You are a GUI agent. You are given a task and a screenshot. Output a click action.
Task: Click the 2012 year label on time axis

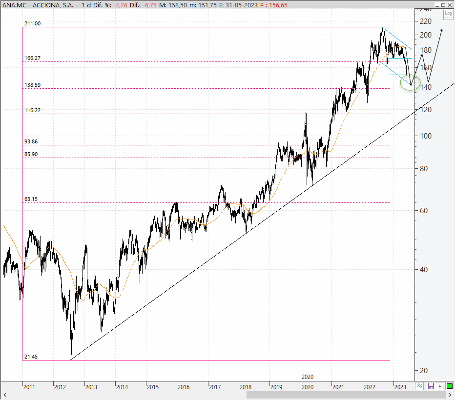[x=60, y=387]
